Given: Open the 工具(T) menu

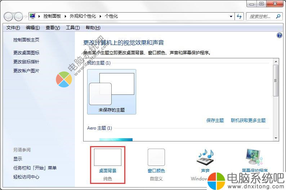Looking at the screenshot, I should 73,28.
